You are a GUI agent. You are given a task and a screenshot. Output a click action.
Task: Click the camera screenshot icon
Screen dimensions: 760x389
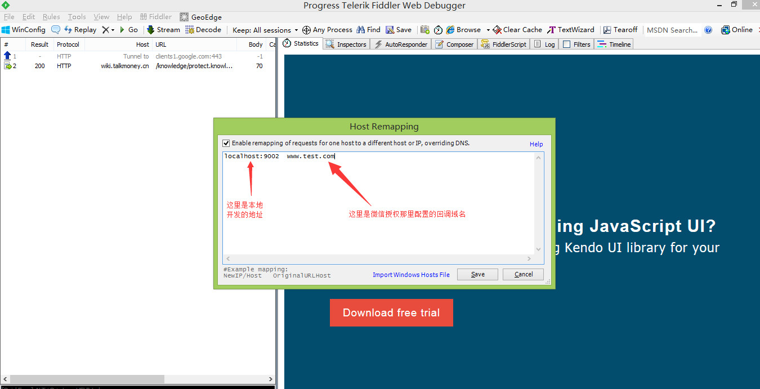425,30
